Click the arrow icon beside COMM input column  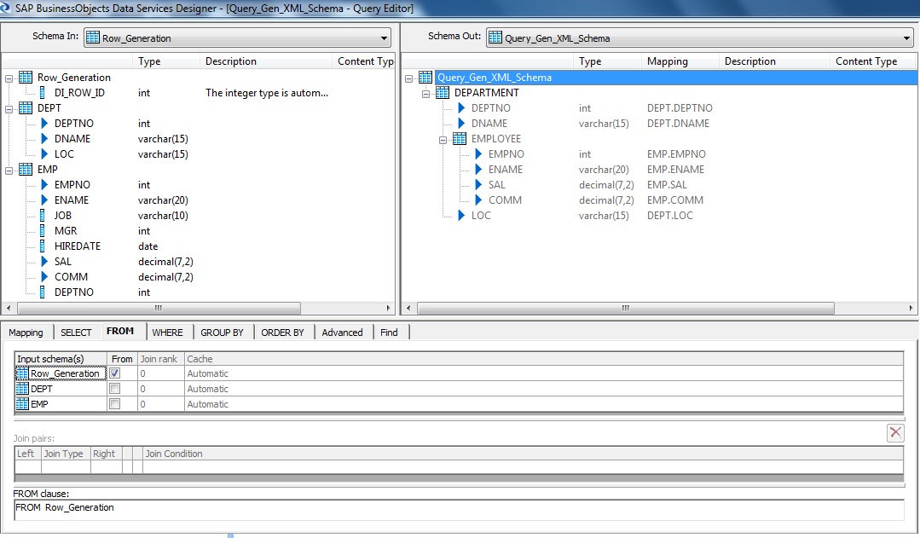pyautogui.click(x=44, y=276)
